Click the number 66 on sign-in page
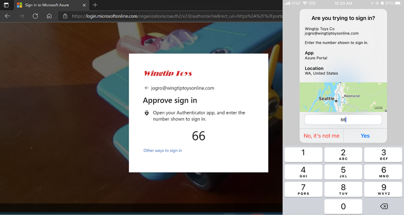Screen dimensions: 404x215 coord(199,136)
